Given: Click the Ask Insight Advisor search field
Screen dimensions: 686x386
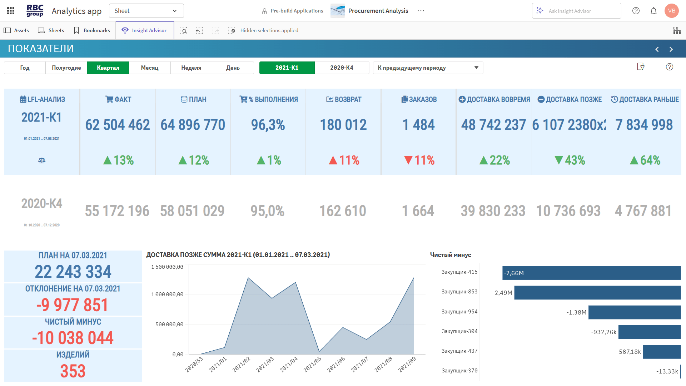Looking at the screenshot, I should pos(576,11).
